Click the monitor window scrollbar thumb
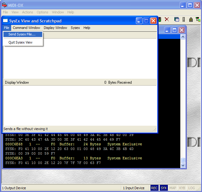 click(x=183, y=160)
